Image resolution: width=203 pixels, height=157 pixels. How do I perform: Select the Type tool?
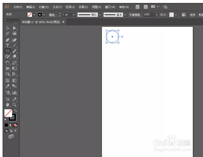click(8, 45)
